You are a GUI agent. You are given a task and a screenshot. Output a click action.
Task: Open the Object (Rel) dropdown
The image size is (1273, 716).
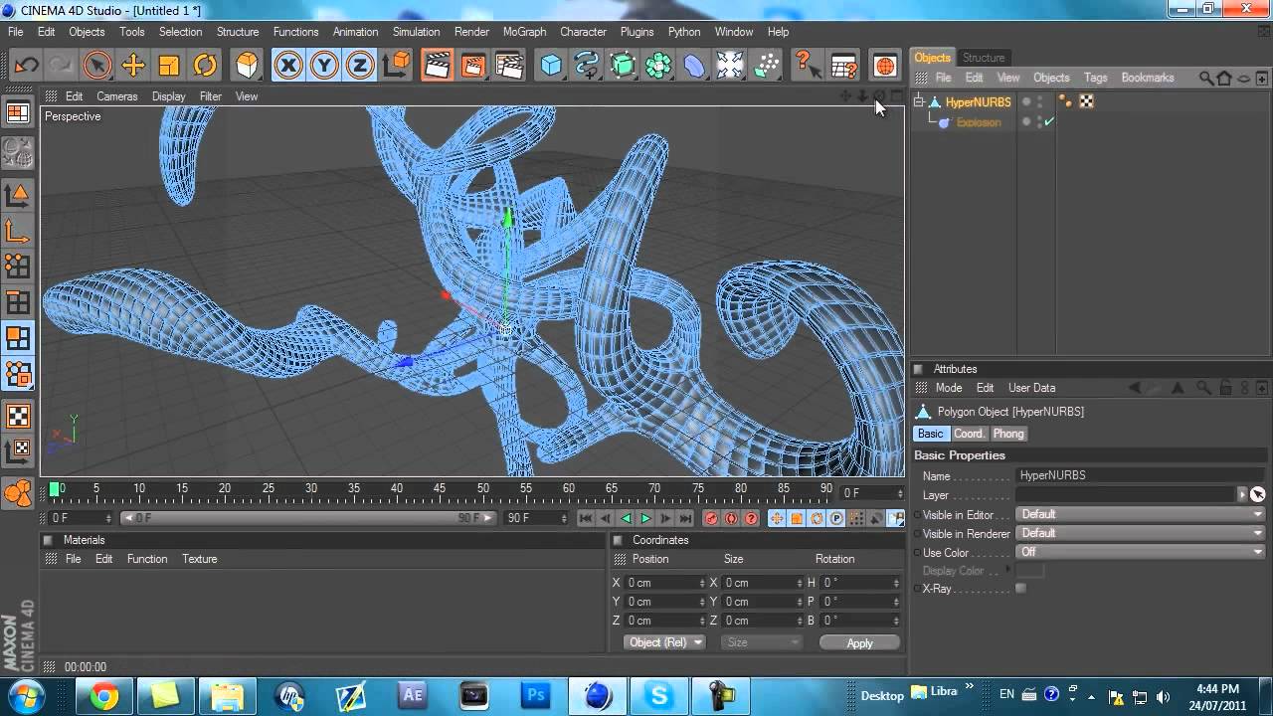(x=664, y=642)
